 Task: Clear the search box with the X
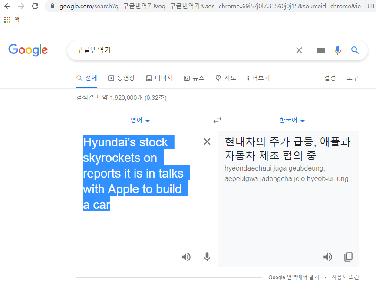pos(299,50)
